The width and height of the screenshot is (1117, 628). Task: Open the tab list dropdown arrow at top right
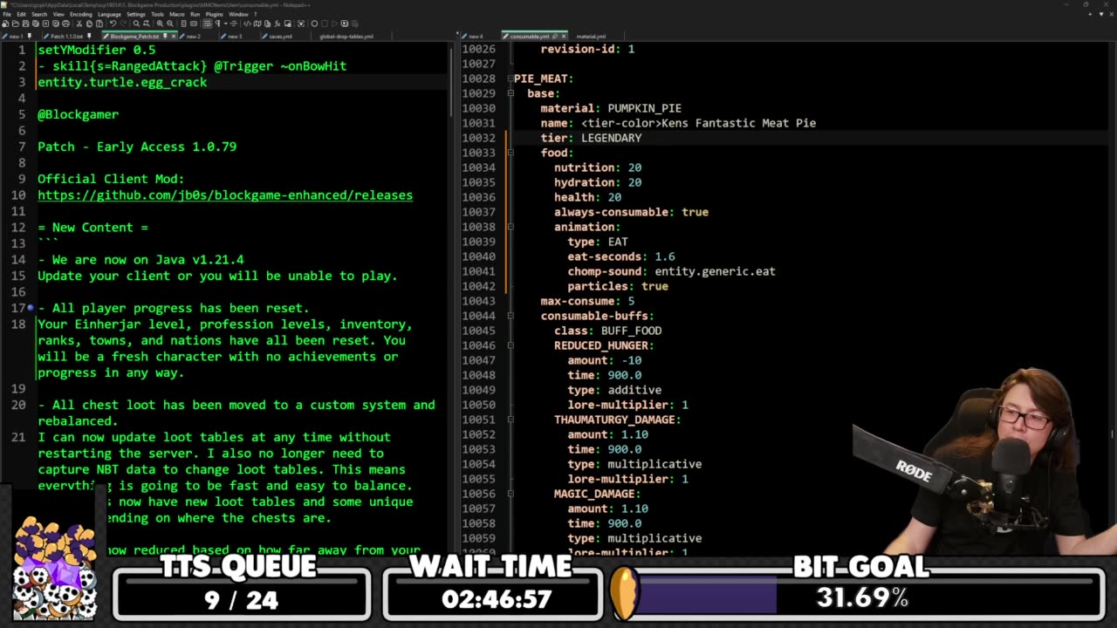click(x=1101, y=14)
